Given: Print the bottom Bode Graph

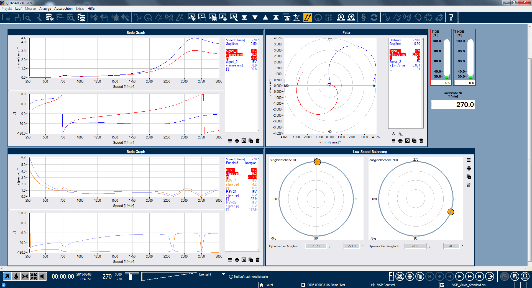Looking at the screenshot, I should pyautogui.click(x=237, y=260).
